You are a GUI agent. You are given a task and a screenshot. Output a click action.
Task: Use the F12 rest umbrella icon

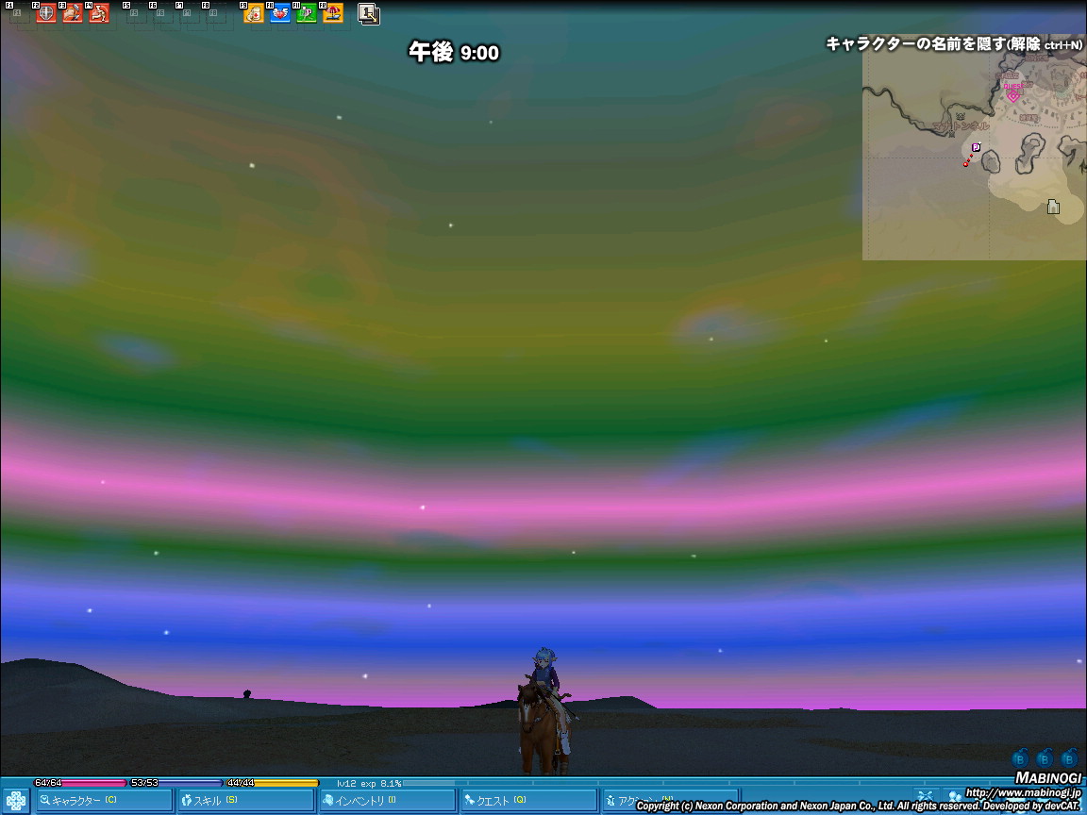point(333,13)
